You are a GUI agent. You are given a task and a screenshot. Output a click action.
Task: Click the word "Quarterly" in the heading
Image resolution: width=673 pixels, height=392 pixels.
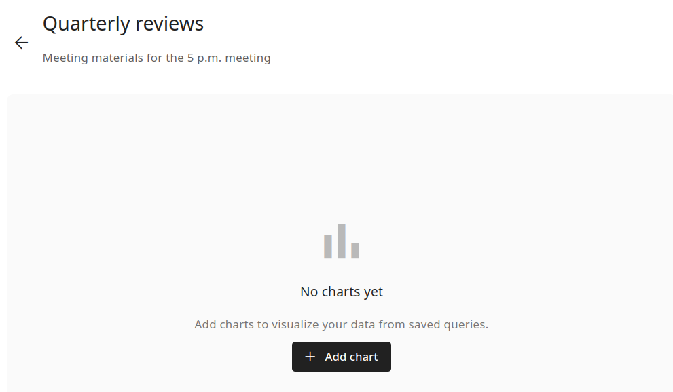[x=86, y=24]
